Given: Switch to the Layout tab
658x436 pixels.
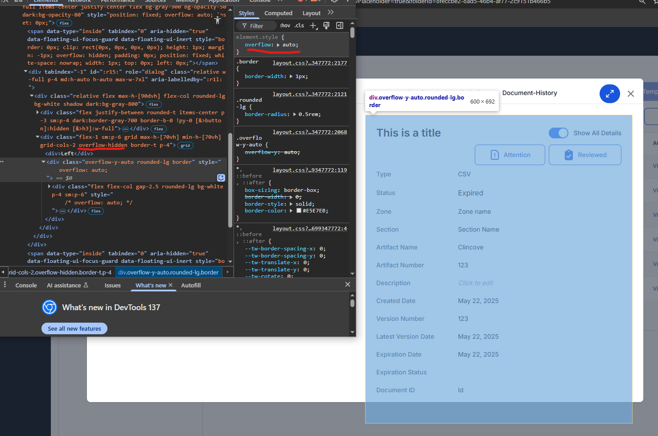Looking at the screenshot, I should pyautogui.click(x=312, y=13).
